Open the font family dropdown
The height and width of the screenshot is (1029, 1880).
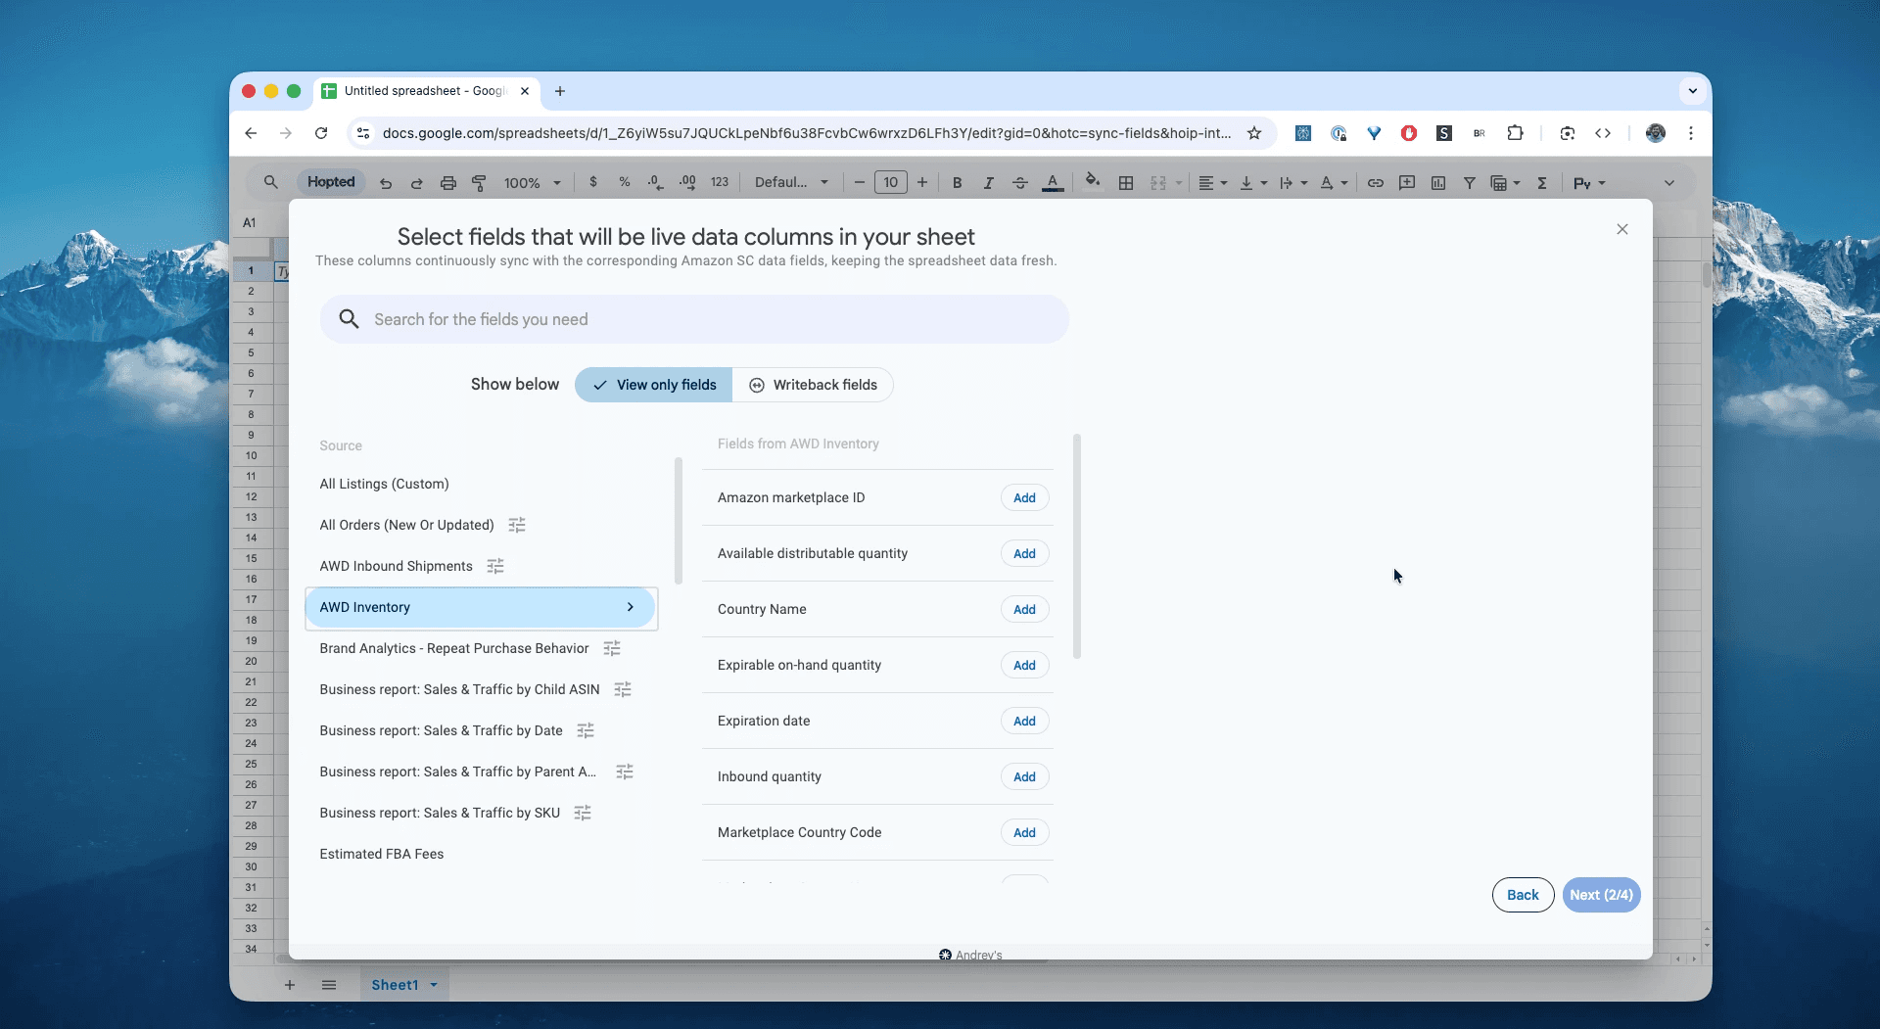click(x=791, y=183)
